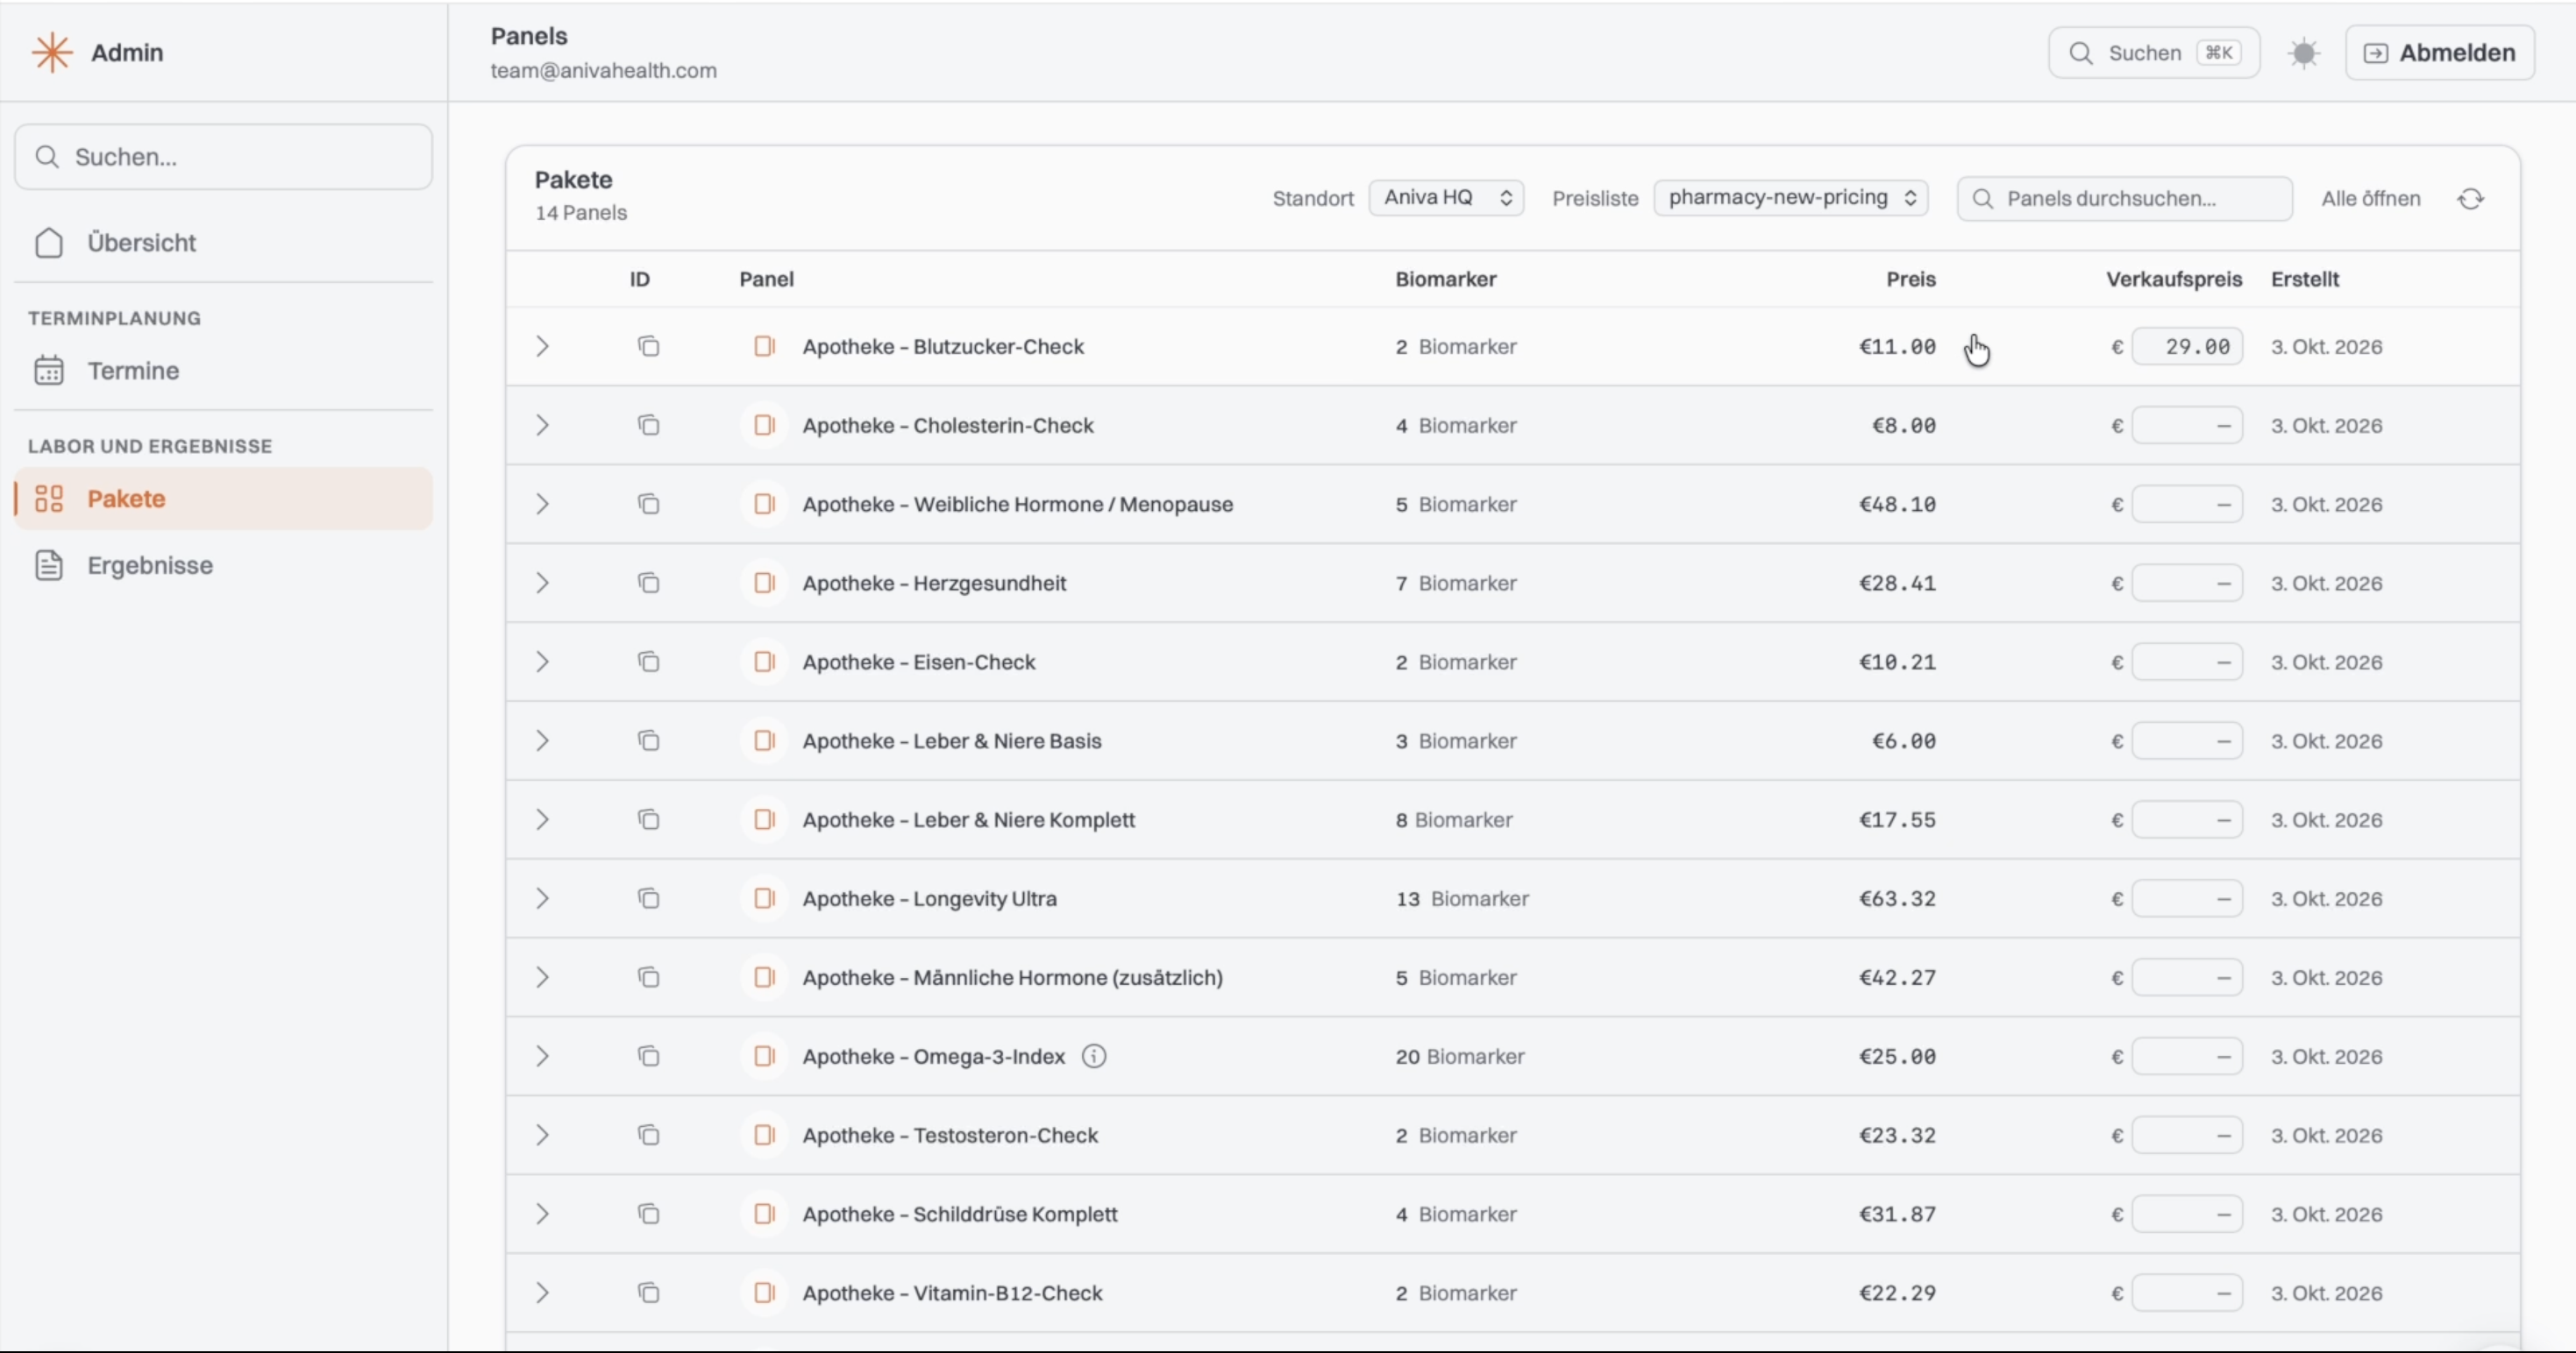Go to Termine in the sidebar

tap(223, 371)
